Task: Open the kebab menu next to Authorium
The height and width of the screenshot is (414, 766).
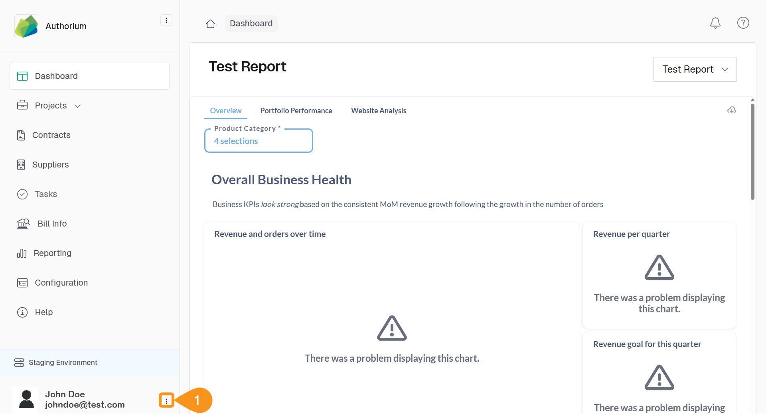Action: (166, 20)
